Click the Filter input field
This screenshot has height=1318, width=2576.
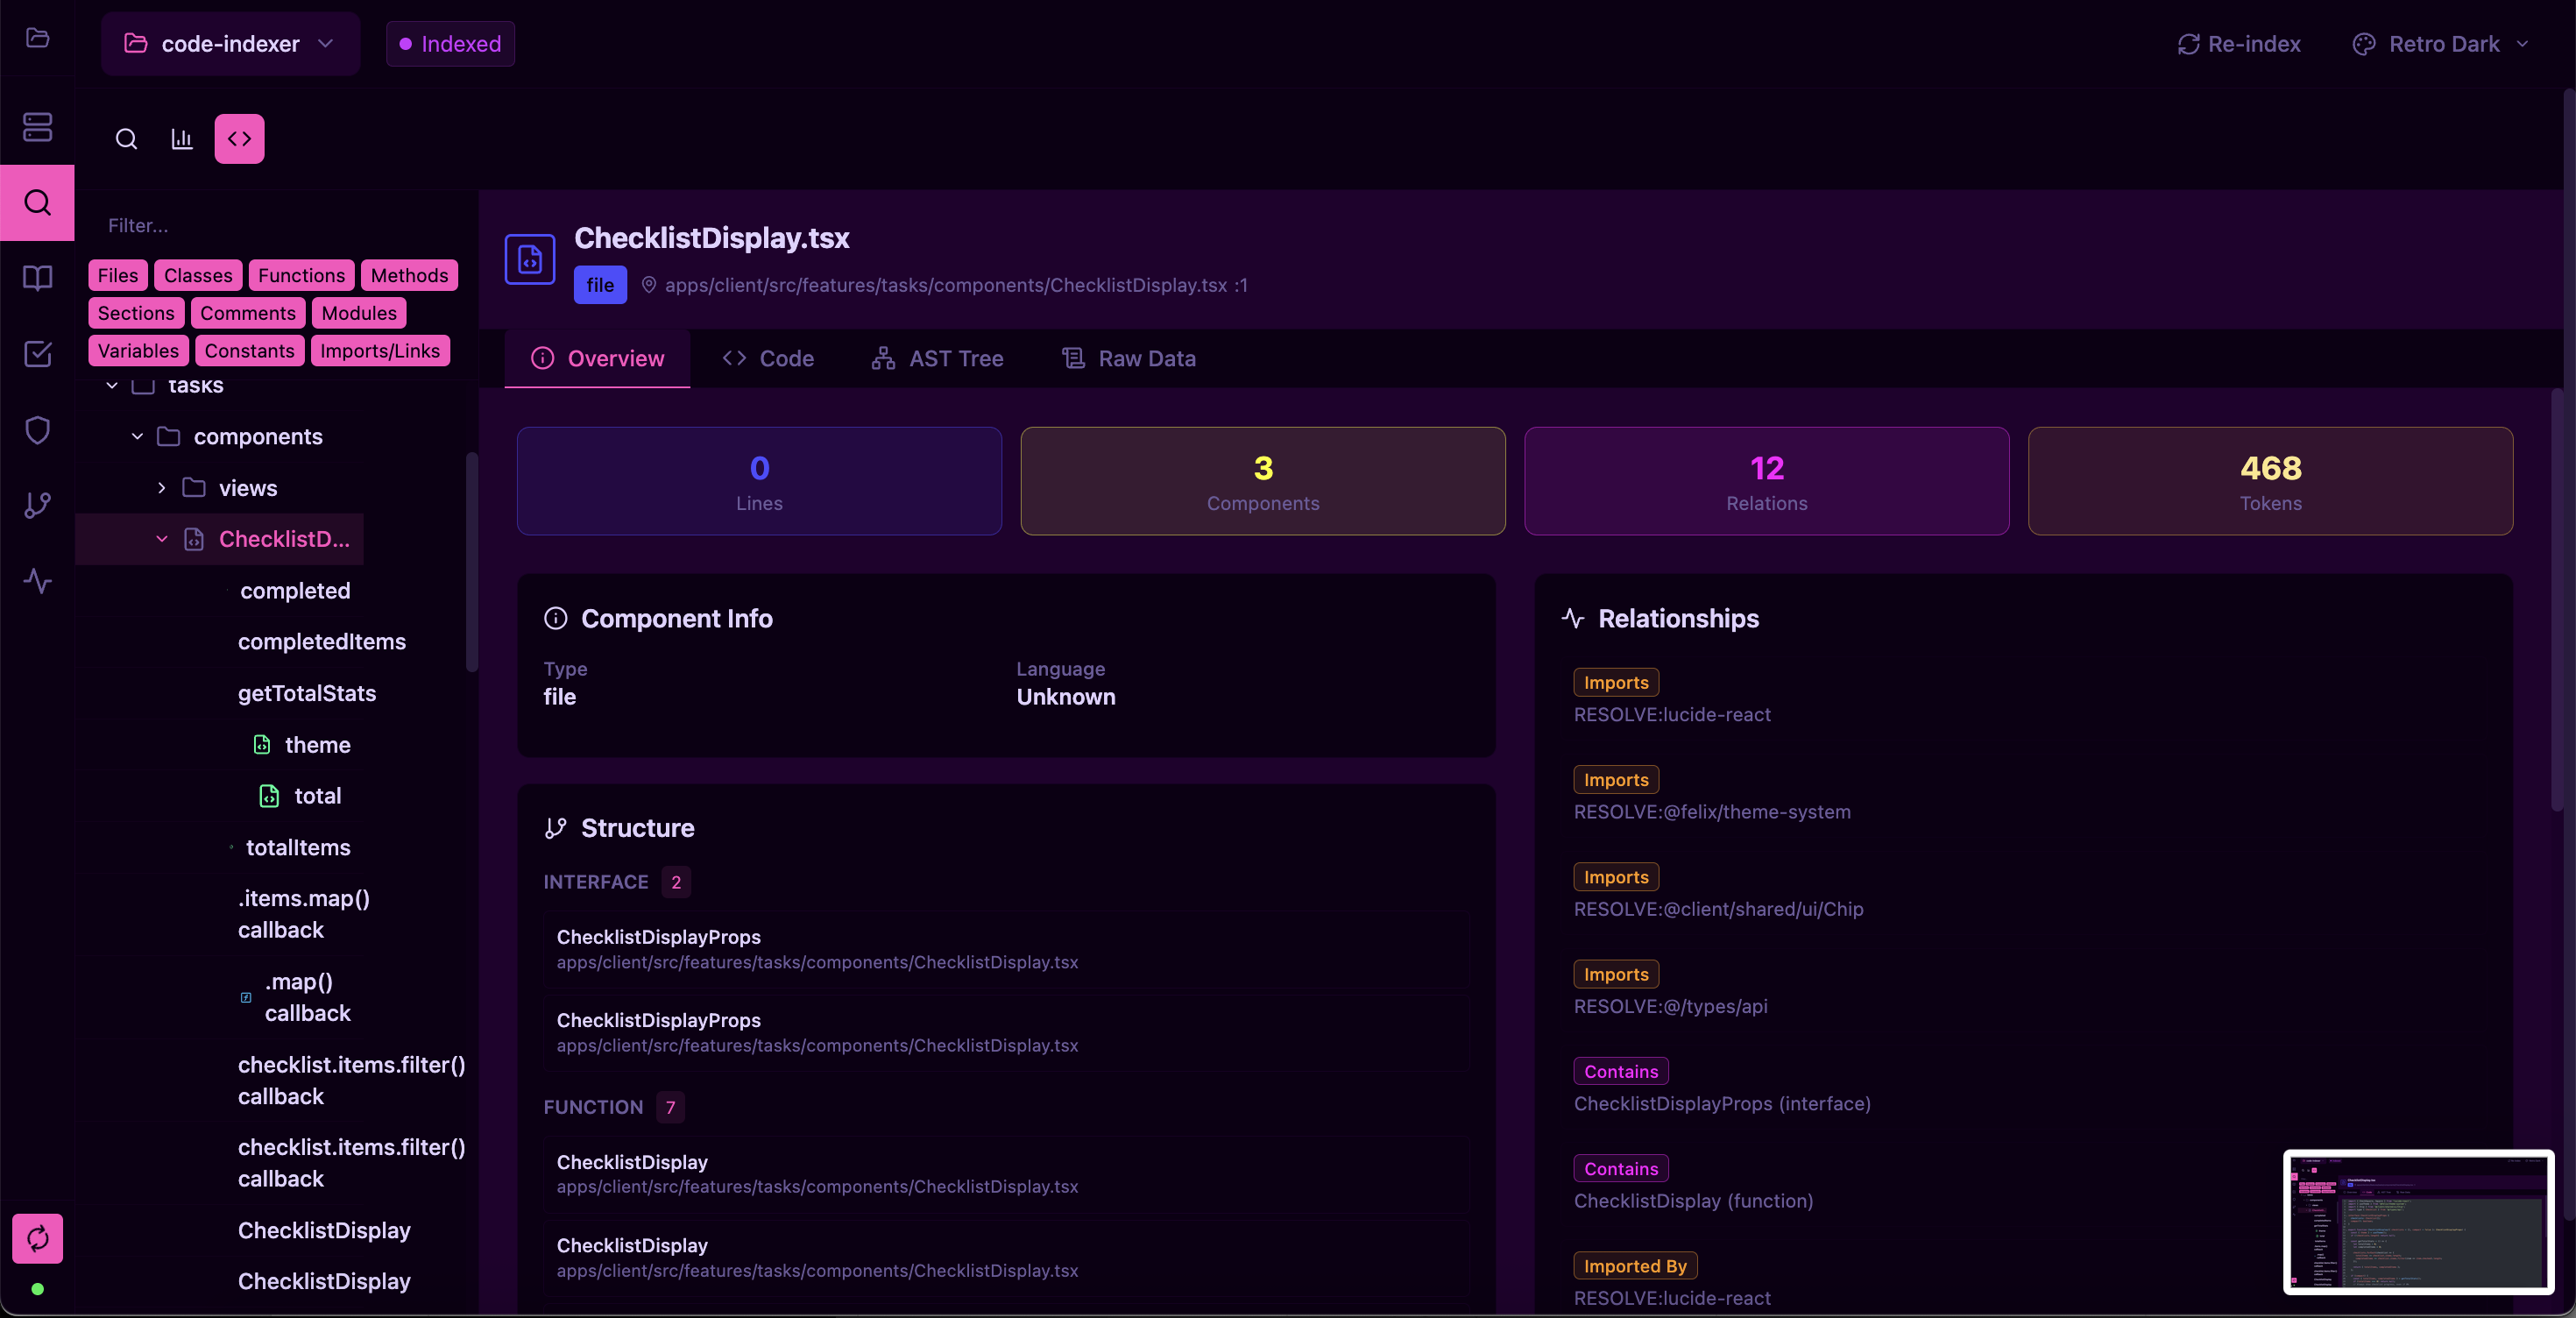click(x=270, y=226)
